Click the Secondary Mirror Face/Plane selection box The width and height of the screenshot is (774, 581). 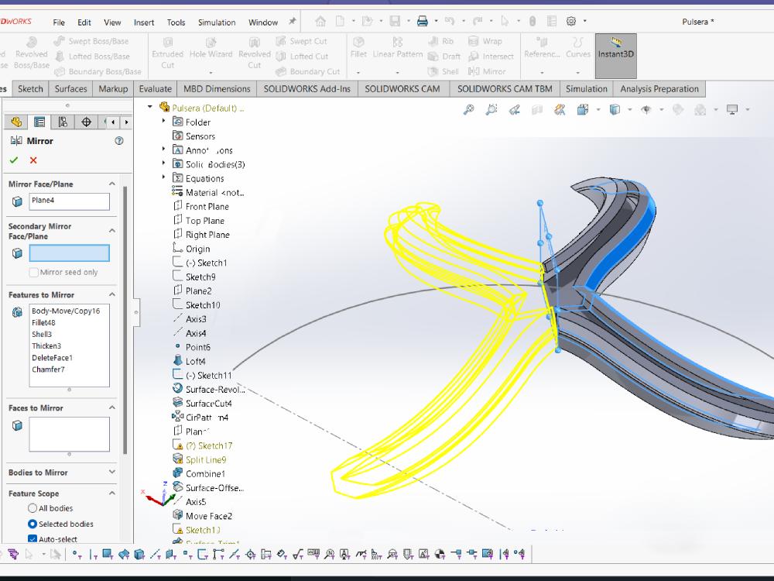(x=69, y=253)
